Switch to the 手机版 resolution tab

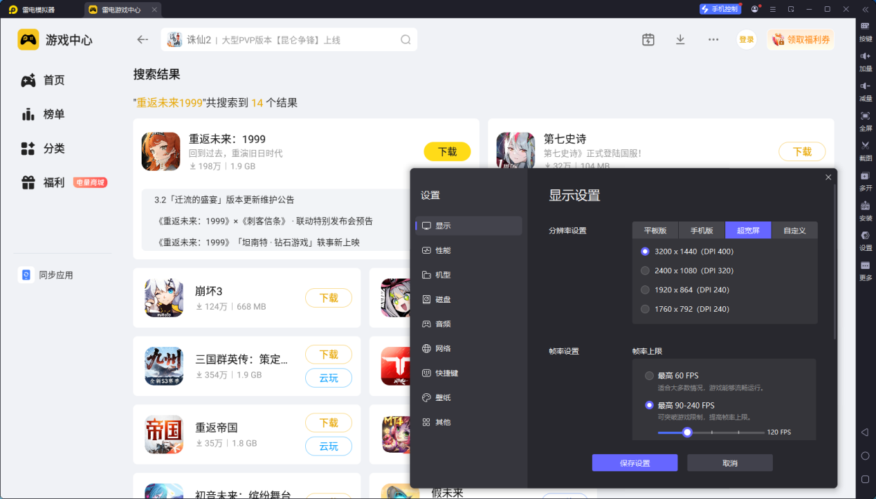click(701, 230)
